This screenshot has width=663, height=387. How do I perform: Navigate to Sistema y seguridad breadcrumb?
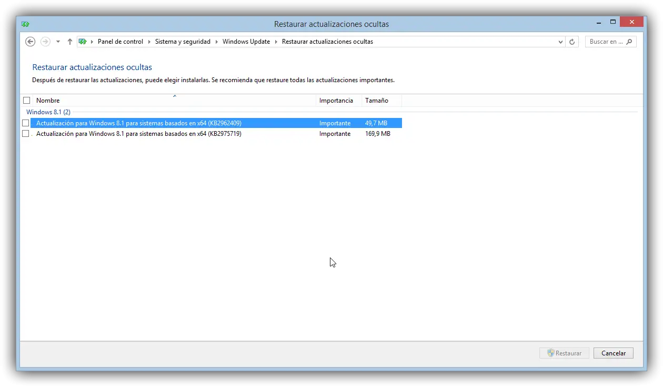point(183,42)
